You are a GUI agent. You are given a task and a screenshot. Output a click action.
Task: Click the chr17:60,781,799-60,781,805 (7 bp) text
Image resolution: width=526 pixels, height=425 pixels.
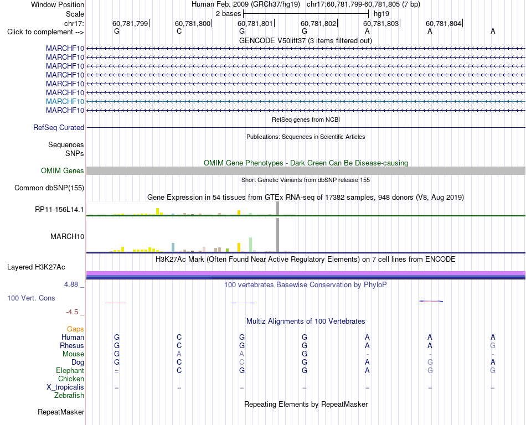(363, 4)
